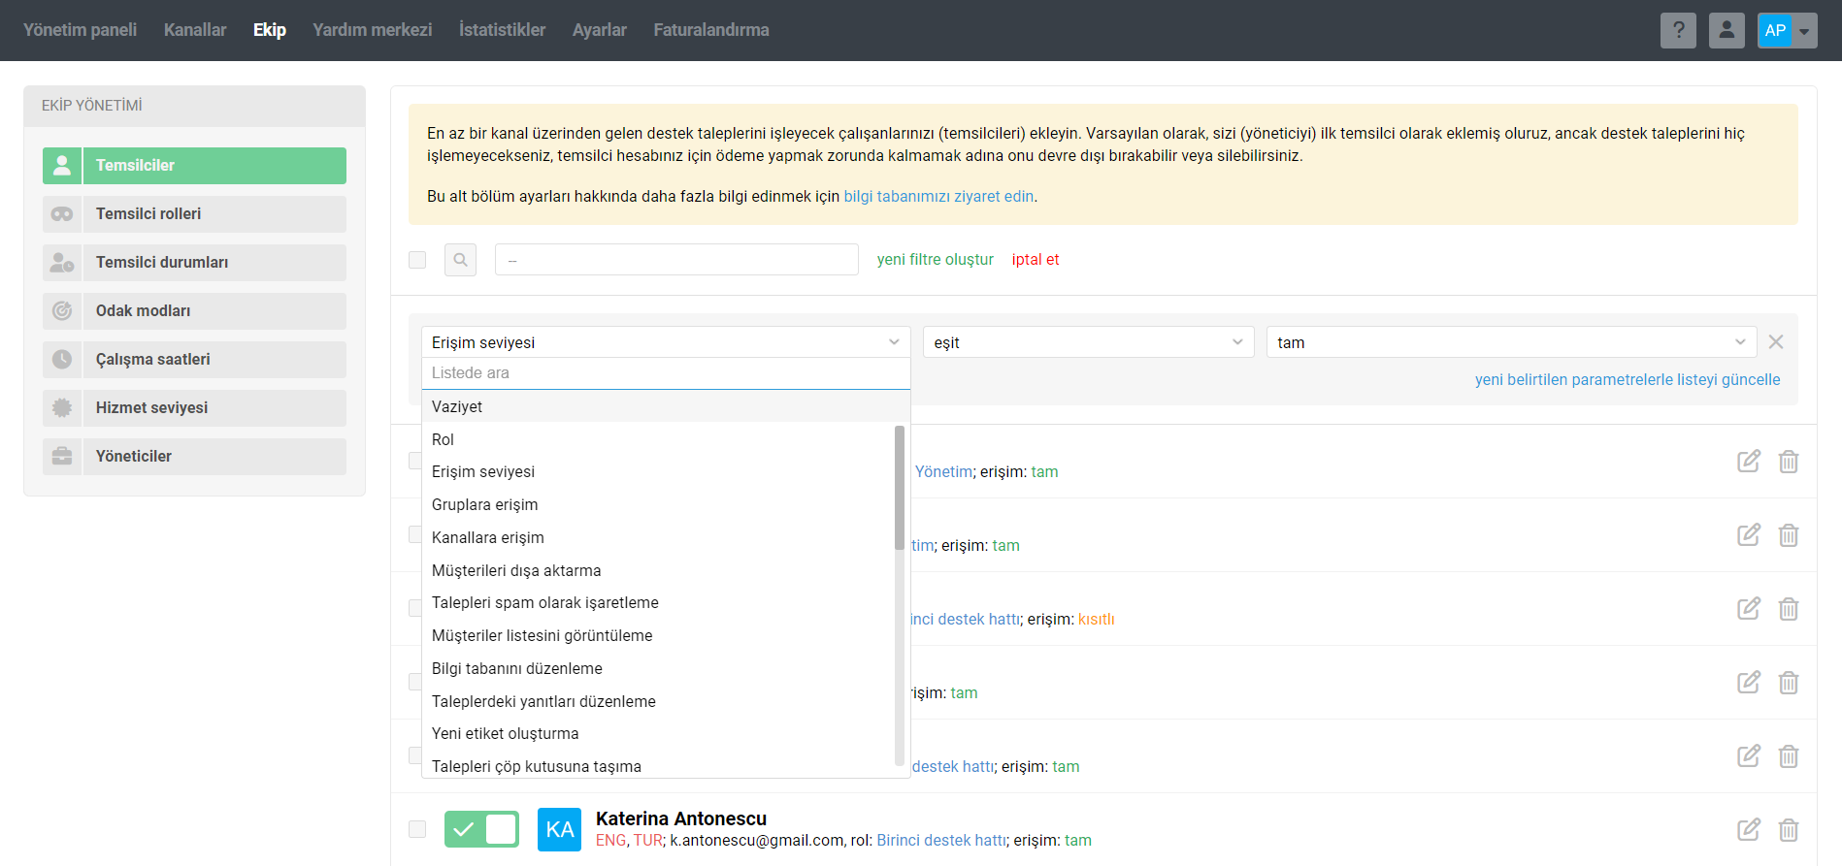The height and width of the screenshot is (866, 1842).
Task: Click yeni belirtilen parametrelerle listeyi güncelle
Action: [1628, 380]
